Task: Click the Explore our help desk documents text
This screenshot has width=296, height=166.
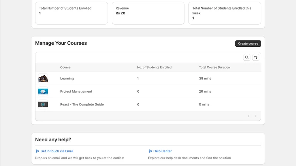Action: [189, 158]
